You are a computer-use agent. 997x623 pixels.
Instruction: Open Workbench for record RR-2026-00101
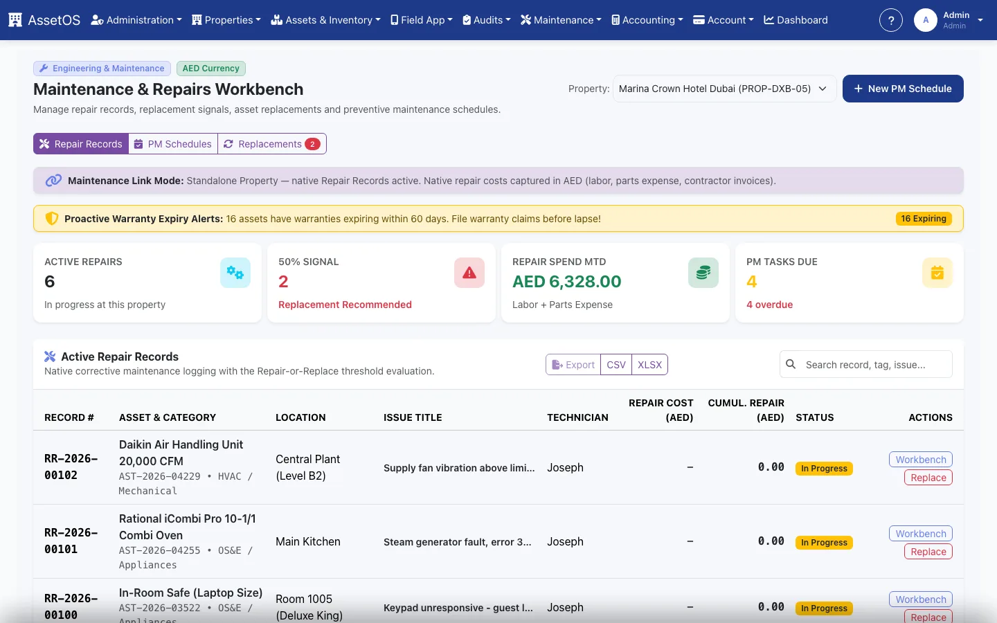point(921,534)
